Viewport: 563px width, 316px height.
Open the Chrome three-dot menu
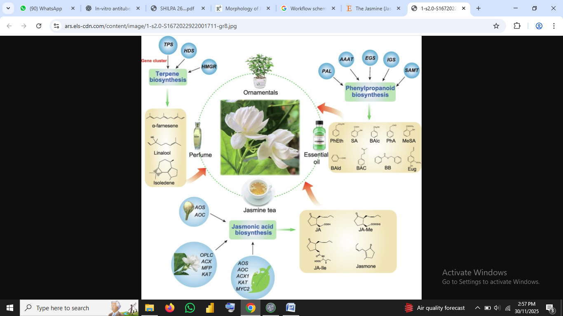(x=553, y=26)
